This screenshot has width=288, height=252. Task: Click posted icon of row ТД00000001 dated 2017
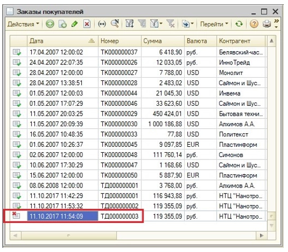pyautogui.click(x=17, y=195)
